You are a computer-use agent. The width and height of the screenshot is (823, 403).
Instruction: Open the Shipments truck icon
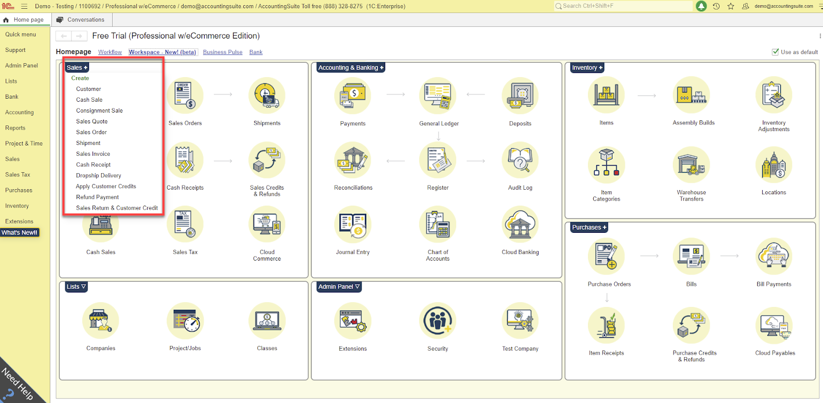coord(267,96)
